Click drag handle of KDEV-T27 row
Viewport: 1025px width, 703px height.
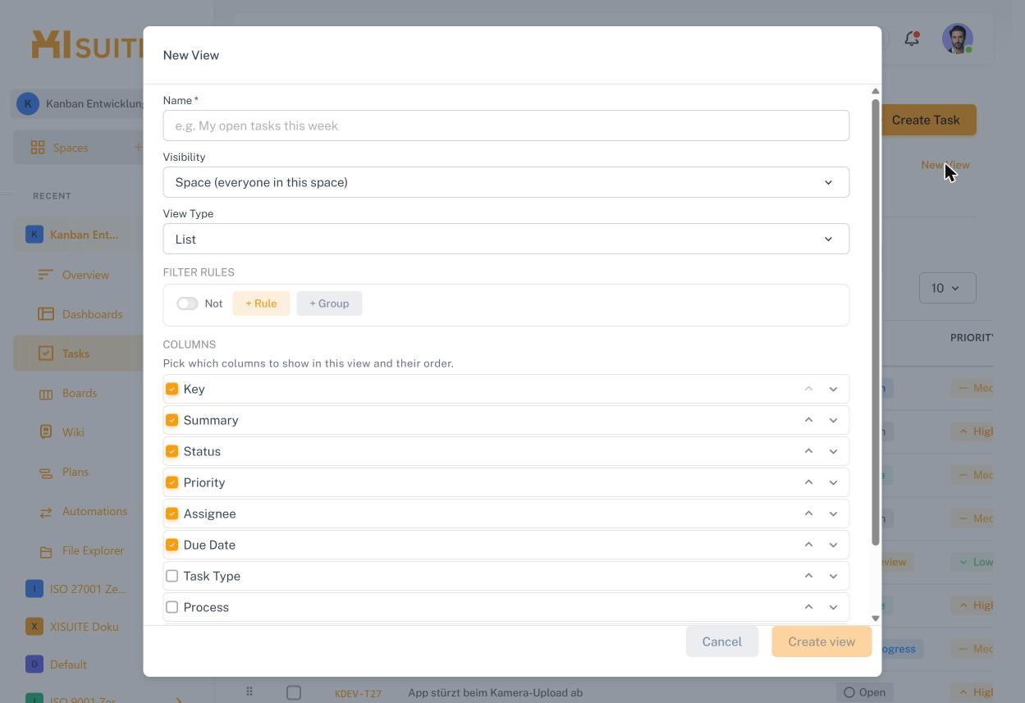[249, 692]
